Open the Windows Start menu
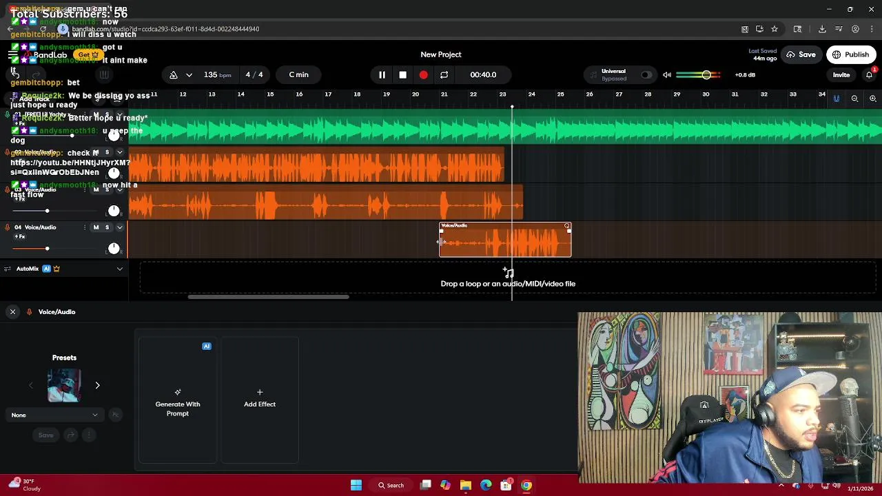Screen dimensions: 882x496 click(356, 486)
